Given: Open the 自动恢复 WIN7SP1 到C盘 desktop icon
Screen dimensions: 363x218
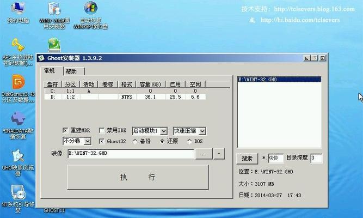Looking at the screenshot, I should pyautogui.click(x=90, y=14).
